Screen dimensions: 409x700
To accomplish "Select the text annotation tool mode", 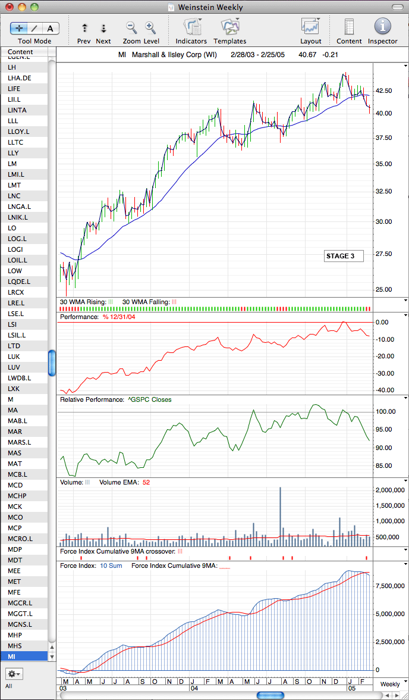I will (x=51, y=28).
